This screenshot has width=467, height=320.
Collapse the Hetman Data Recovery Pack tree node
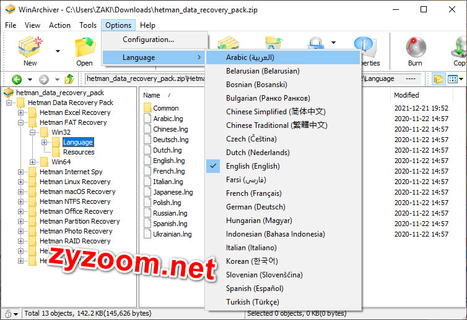point(9,103)
